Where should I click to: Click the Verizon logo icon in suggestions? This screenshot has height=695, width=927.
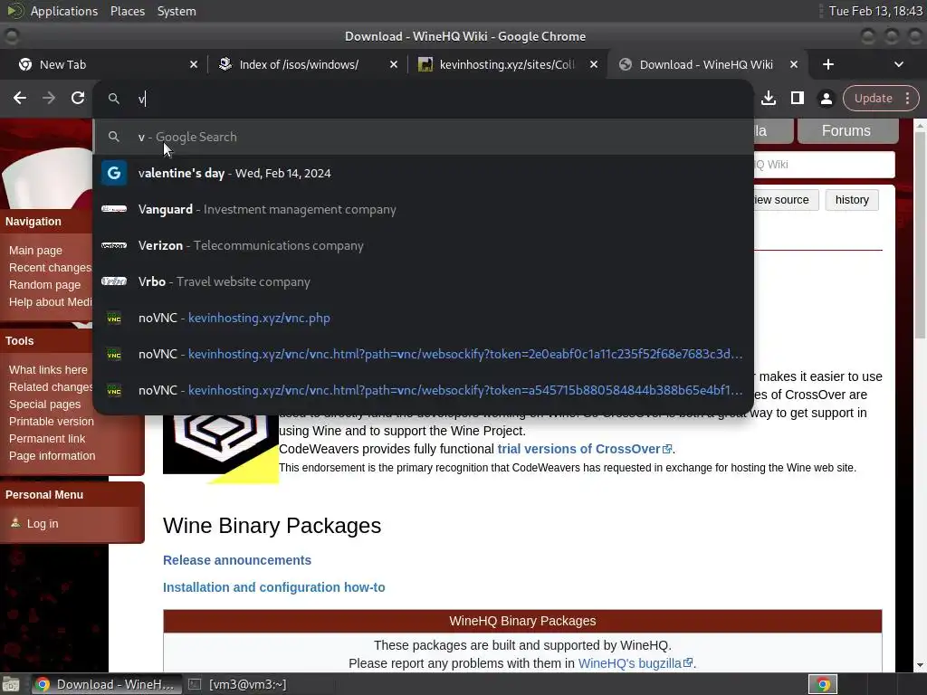[114, 245]
